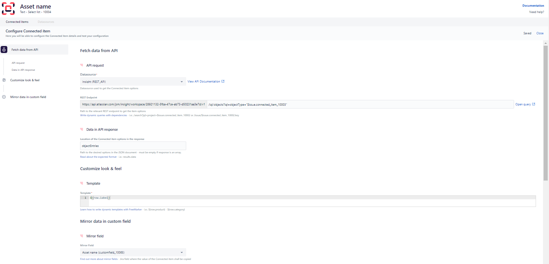
Task: Click the Mirror data in custom field sidebar icon
Action: click(x=4, y=97)
